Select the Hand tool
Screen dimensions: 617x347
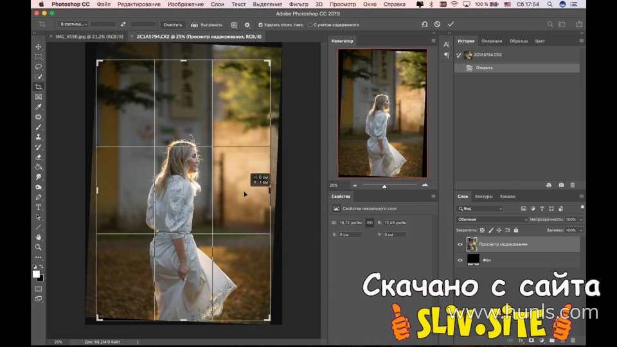tap(39, 237)
